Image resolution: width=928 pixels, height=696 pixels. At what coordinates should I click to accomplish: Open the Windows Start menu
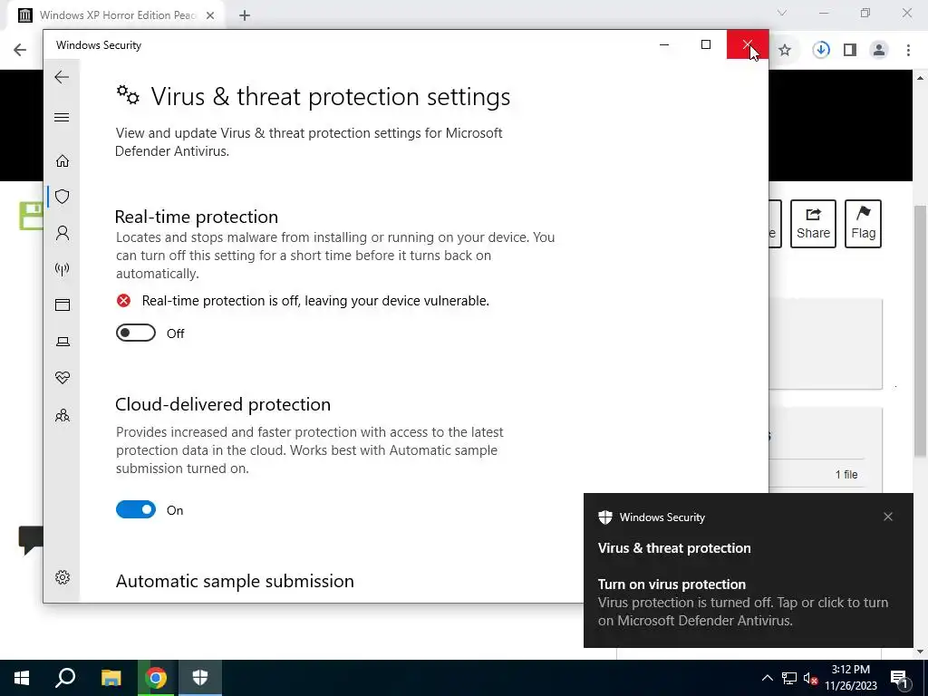point(22,678)
